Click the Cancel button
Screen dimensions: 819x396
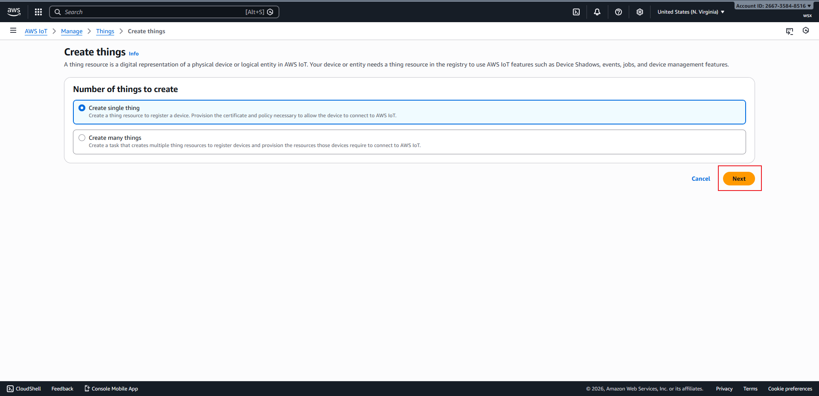click(701, 179)
